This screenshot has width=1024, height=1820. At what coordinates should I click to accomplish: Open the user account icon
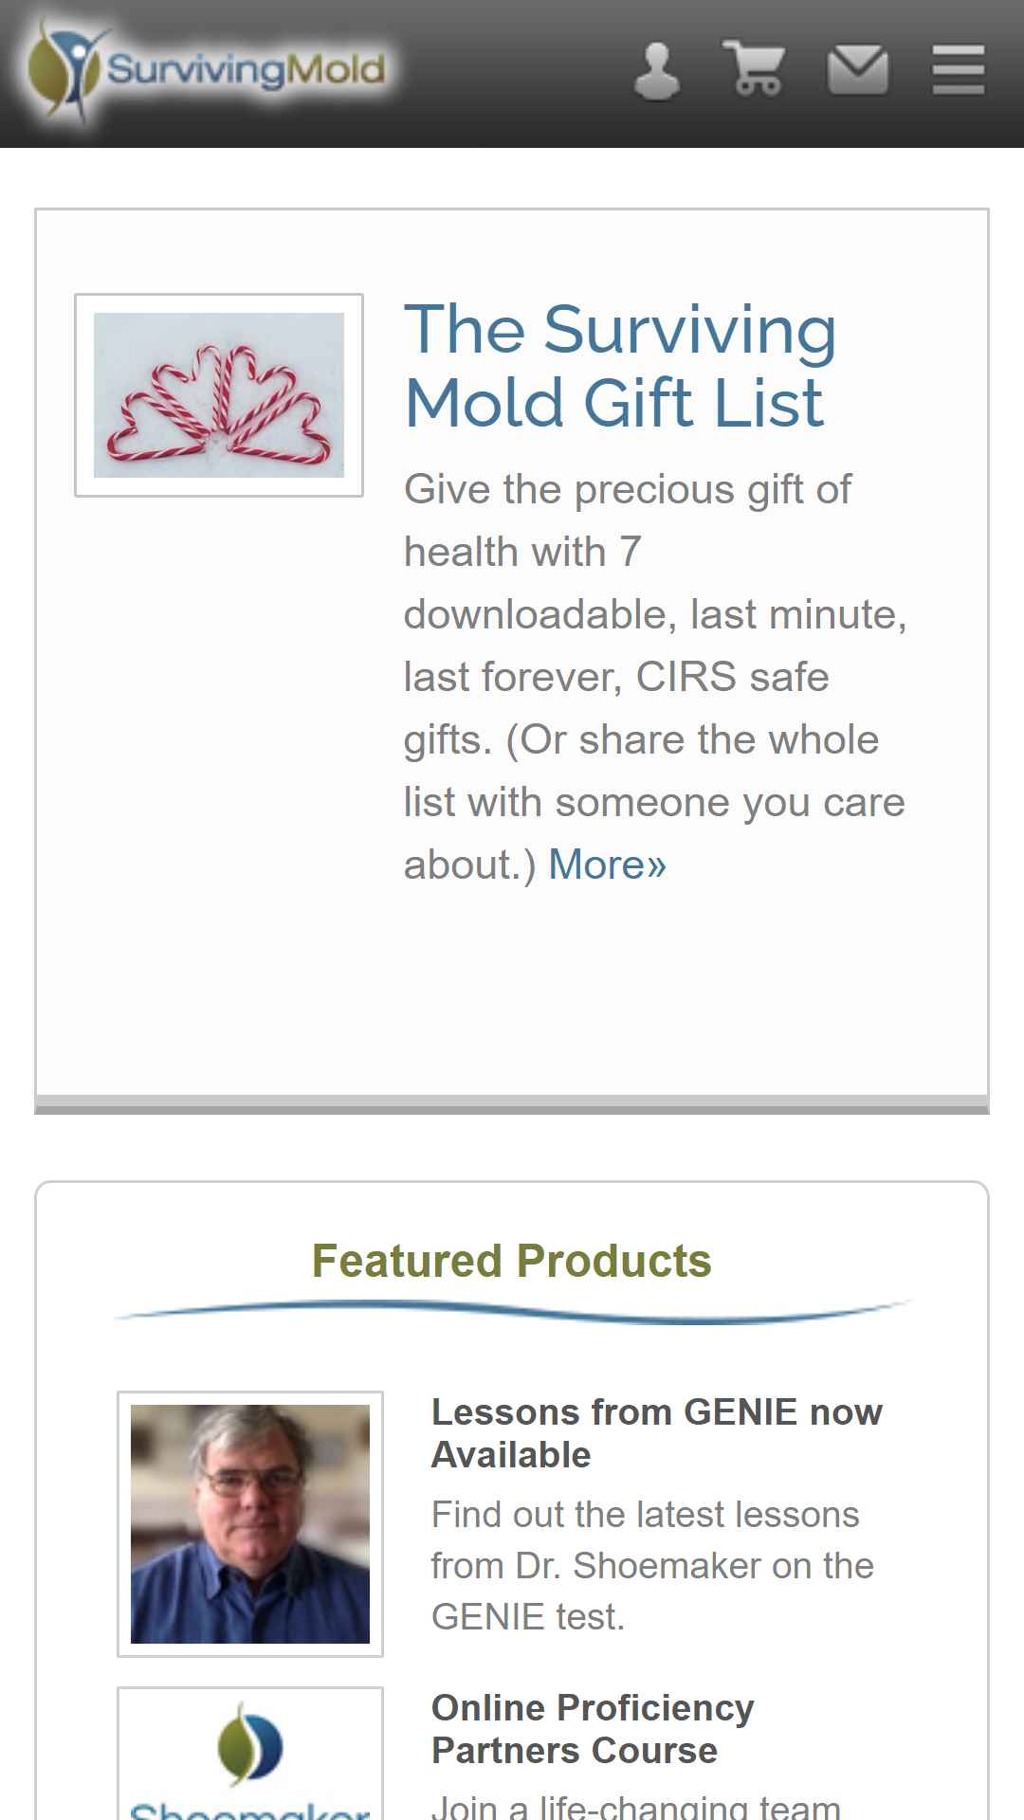[656, 71]
